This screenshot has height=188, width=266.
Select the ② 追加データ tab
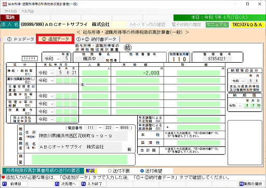[56, 39]
